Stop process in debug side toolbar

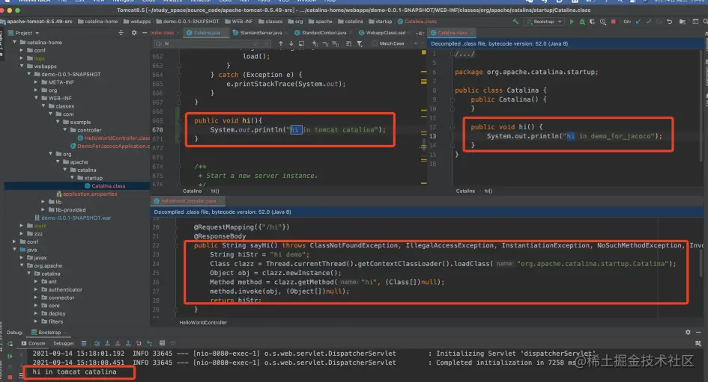(10, 377)
